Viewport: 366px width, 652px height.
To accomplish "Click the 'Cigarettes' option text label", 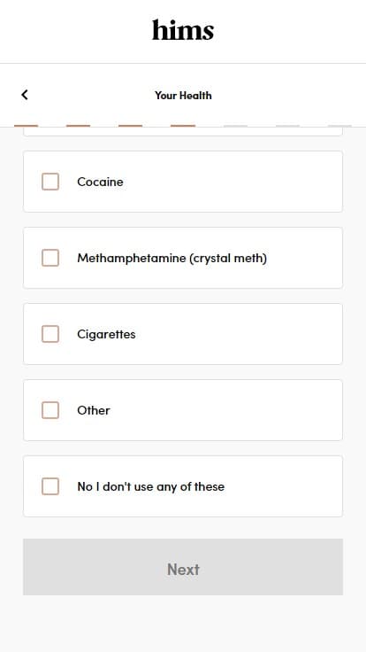I will (106, 334).
